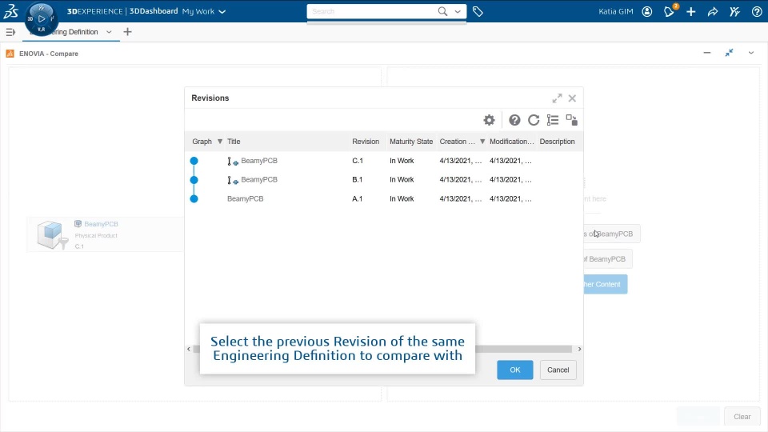Click the engineering item icon in C.1 row

point(233,161)
